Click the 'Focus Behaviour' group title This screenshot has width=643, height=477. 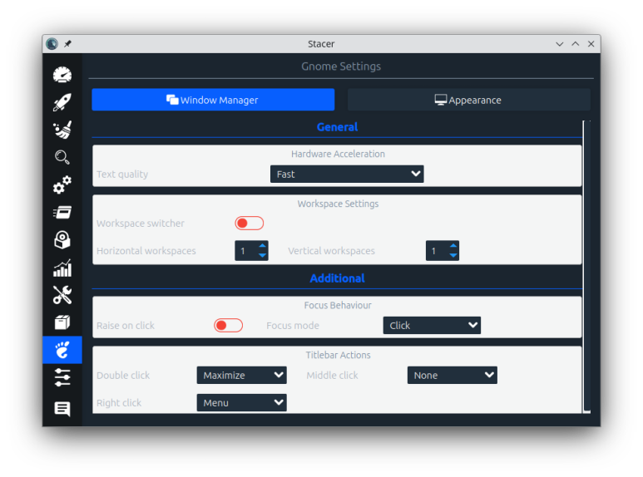pyautogui.click(x=338, y=305)
